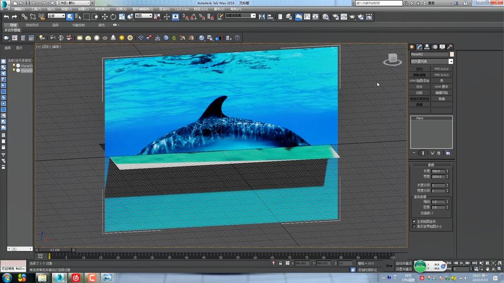504x283 pixels.
Task: Click the object color swatch beside Plane002
Action: (452, 54)
